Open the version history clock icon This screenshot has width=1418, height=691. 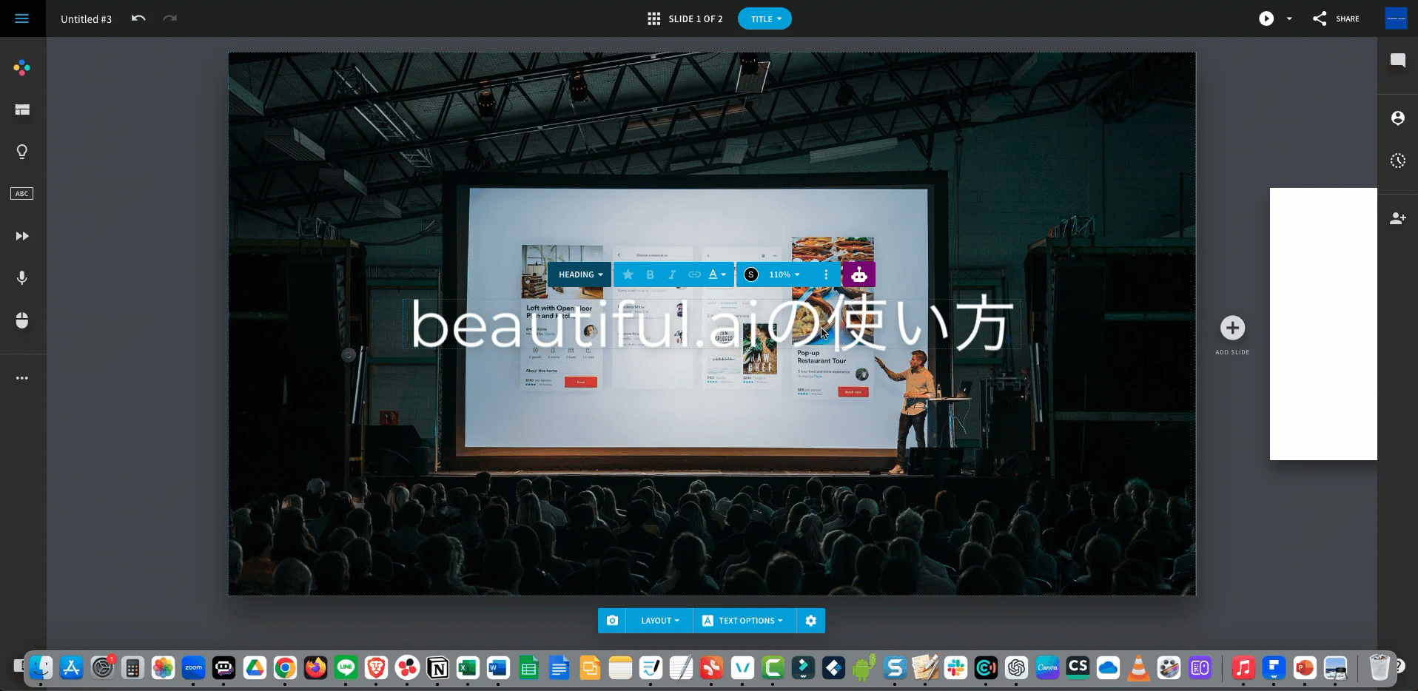[1398, 161]
